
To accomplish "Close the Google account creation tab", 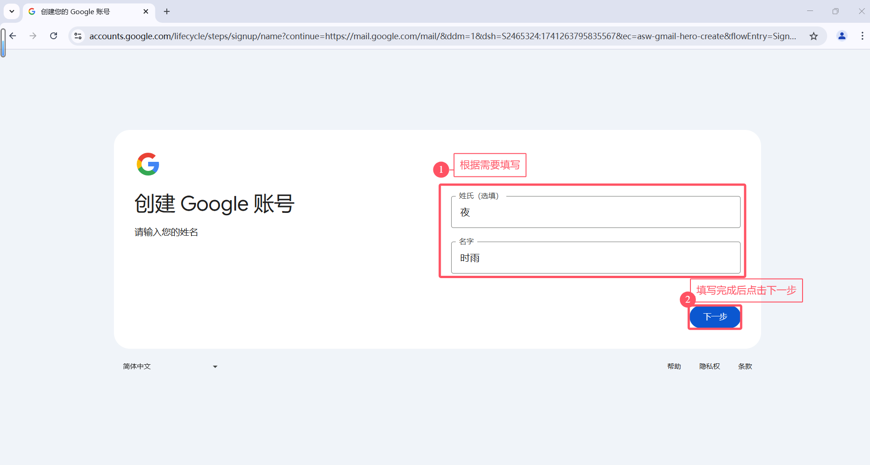I will [146, 11].
